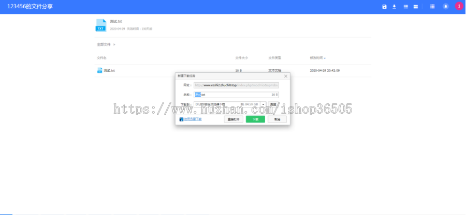The image size is (466, 215).
Task: Select the 测试.txt file name in list
Action: (x=109, y=71)
